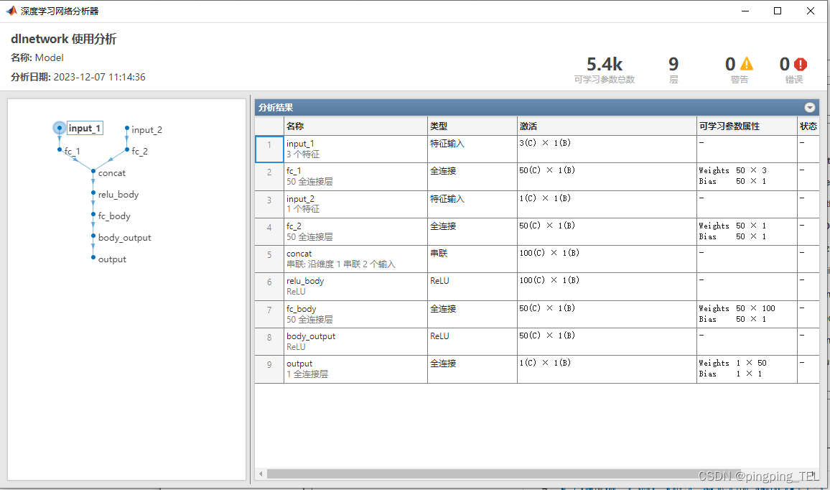Maximize the analyzer window
The width and height of the screenshot is (830, 490).
coord(778,11)
